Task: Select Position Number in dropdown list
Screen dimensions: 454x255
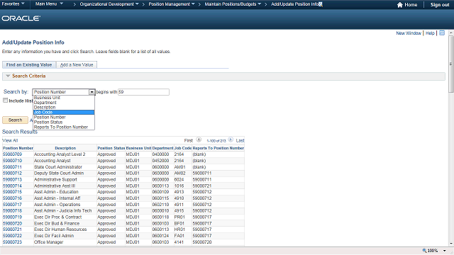Action: coord(64,117)
